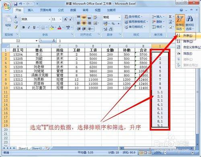Click the Name Box showing I2
The width and height of the screenshot is (201, 157).
pos(18,41)
